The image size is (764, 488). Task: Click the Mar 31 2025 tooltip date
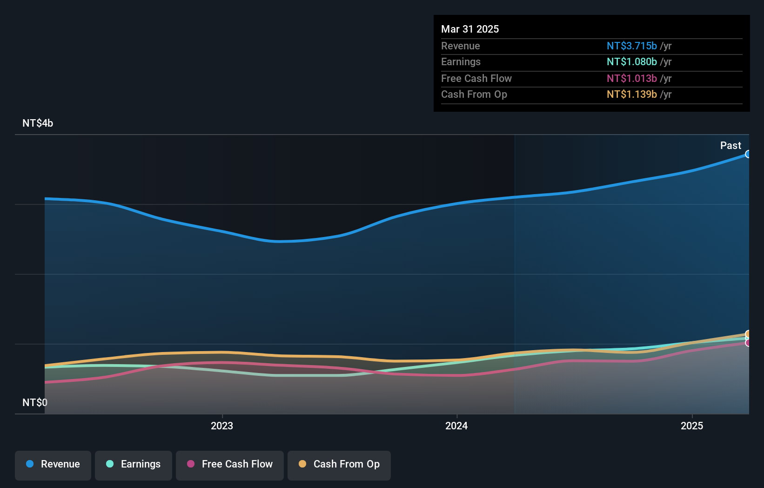point(470,29)
